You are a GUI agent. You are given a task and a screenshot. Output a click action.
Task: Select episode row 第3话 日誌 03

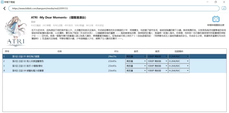pyautogui.click(x=114, y=66)
